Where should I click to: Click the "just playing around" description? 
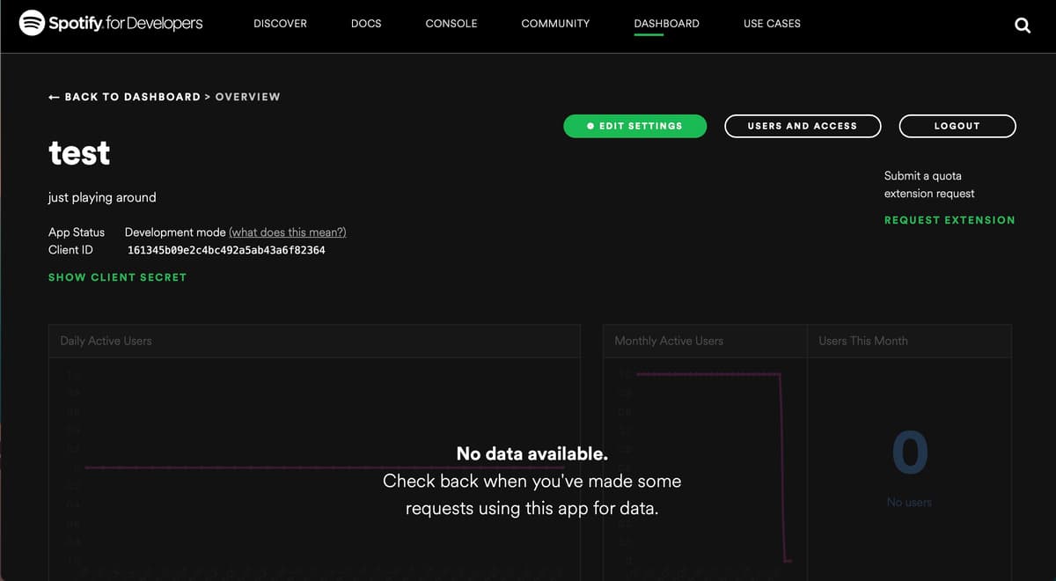pyautogui.click(x=102, y=197)
